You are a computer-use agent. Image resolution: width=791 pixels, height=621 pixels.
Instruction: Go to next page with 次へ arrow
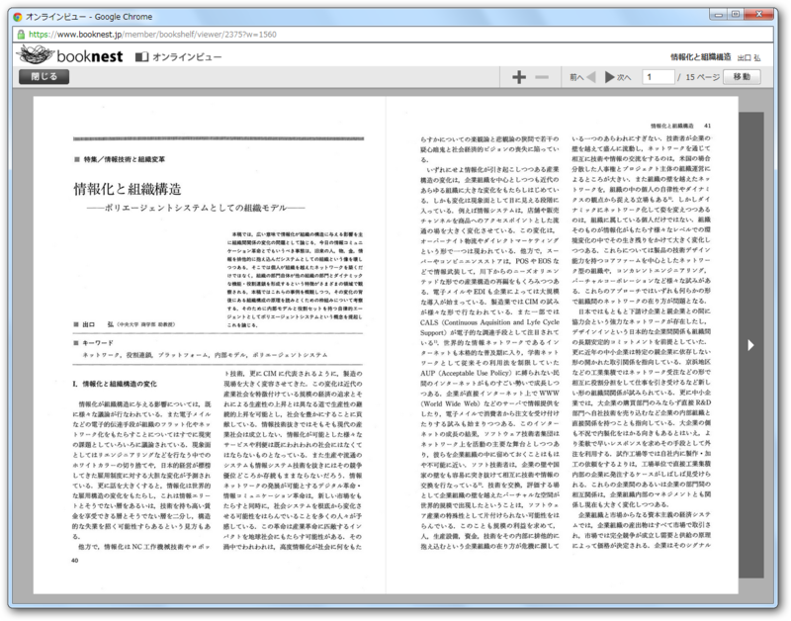click(x=618, y=77)
